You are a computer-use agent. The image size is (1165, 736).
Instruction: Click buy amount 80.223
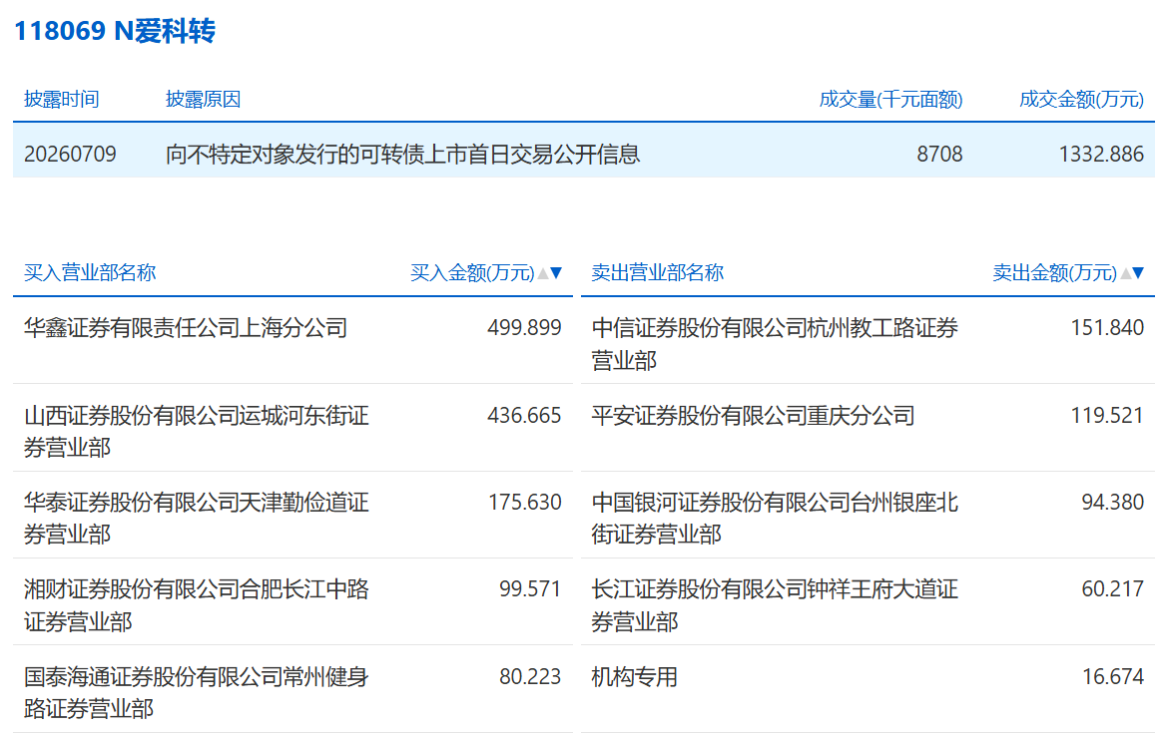[x=530, y=676]
